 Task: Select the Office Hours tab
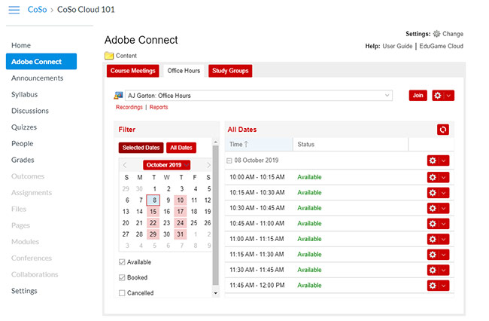click(184, 71)
